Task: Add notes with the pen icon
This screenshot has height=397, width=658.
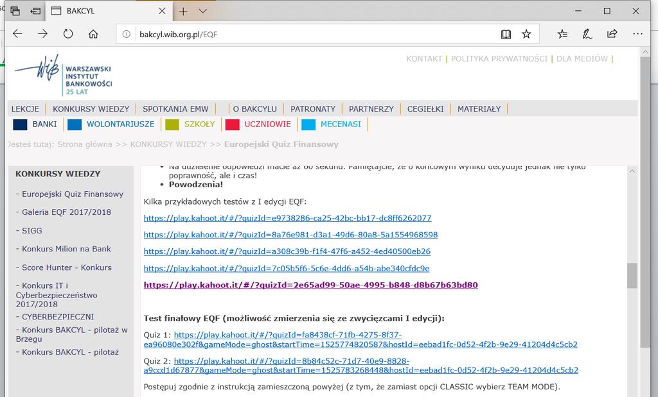Action: (587, 35)
